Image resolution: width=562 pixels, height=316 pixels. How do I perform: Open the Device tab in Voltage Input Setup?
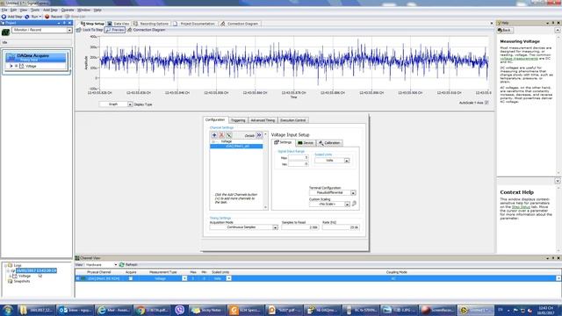306,143
